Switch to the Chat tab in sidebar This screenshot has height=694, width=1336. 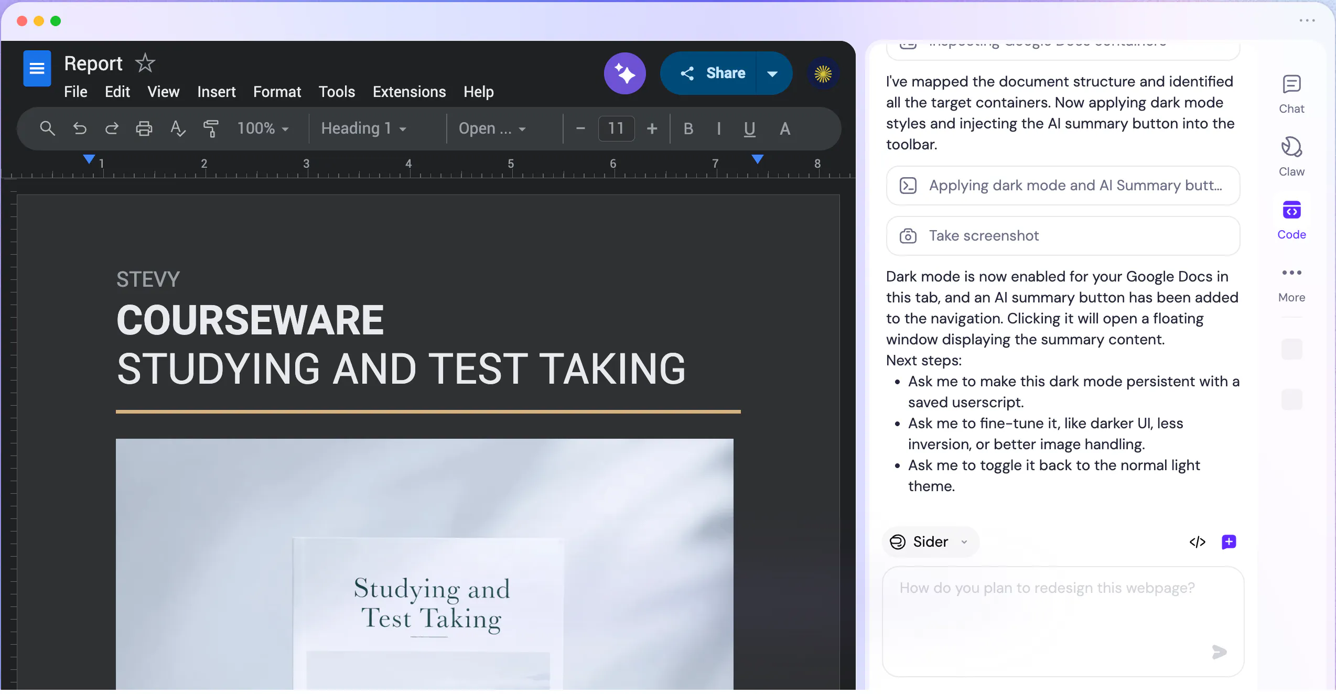(x=1291, y=94)
